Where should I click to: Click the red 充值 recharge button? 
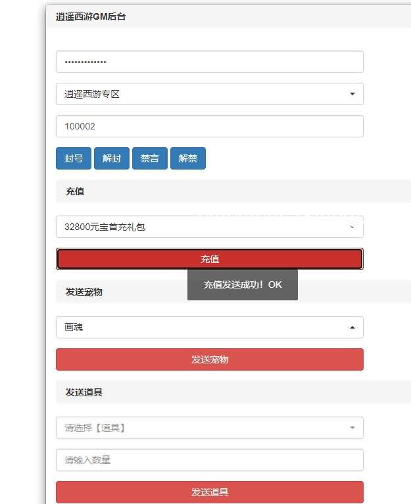click(x=210, y=259)
